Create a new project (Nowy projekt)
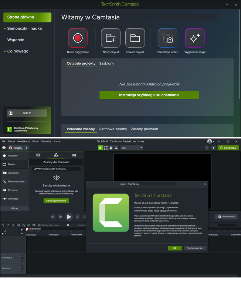 (111, 38)
